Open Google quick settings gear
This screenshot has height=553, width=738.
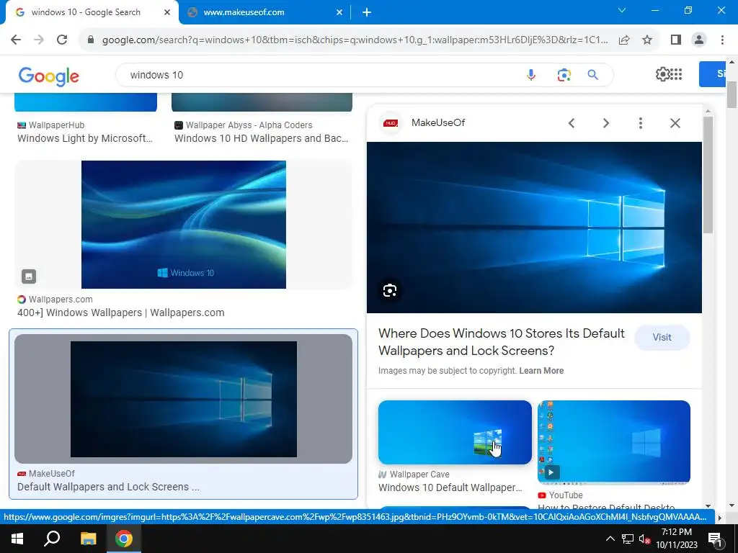pyautogui.click(x=662, y=74)
